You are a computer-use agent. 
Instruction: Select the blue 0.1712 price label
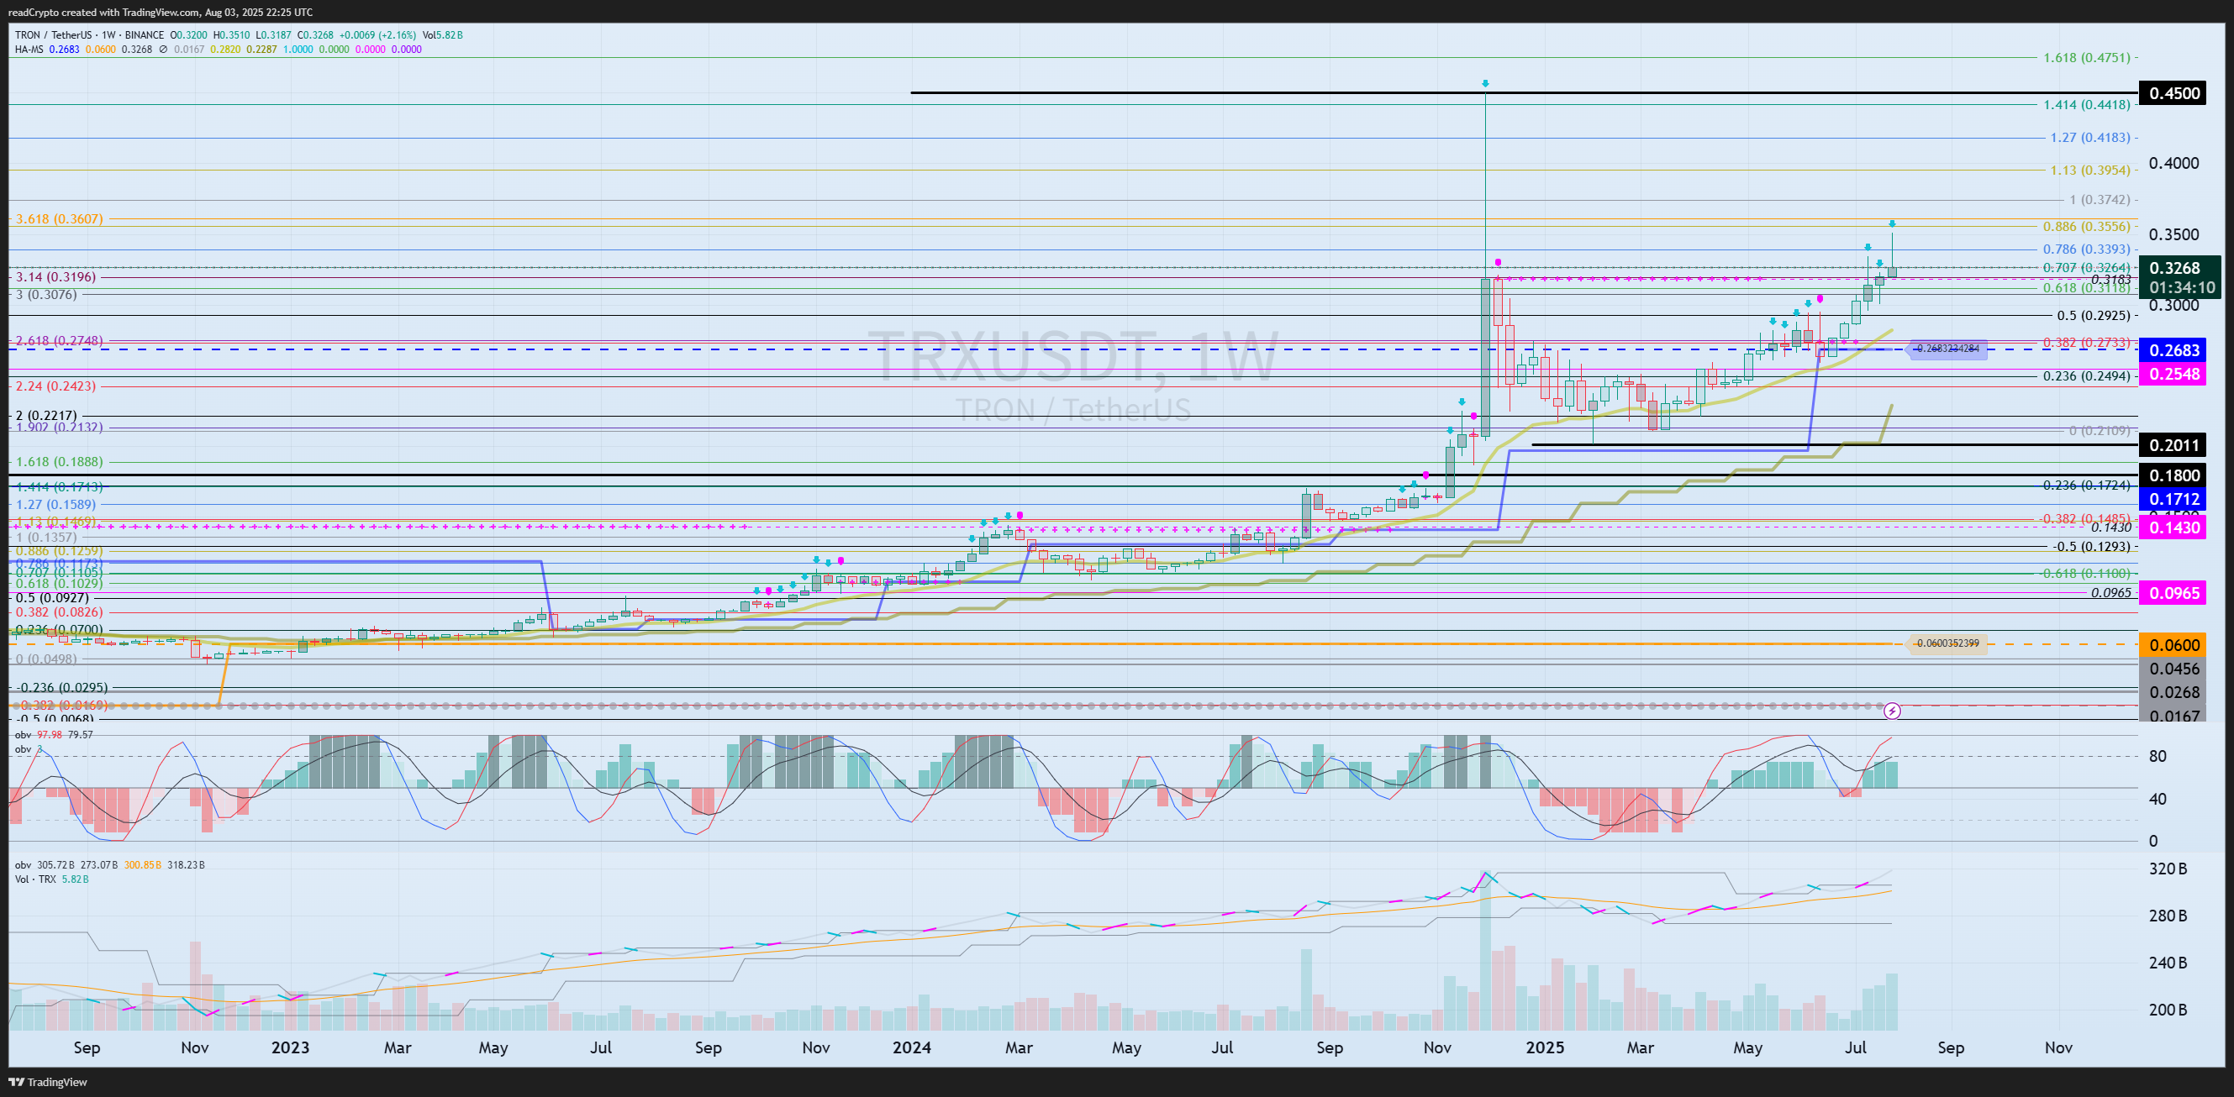click(x=2173, y=499)
